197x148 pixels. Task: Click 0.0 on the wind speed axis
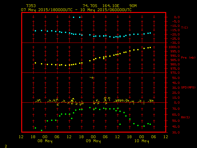(177, 103)
